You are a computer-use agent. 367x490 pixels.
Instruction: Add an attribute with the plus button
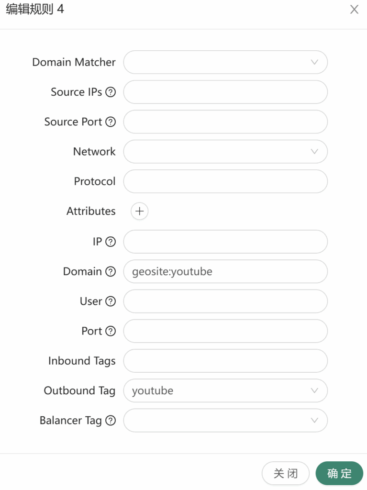pos(139,211)
